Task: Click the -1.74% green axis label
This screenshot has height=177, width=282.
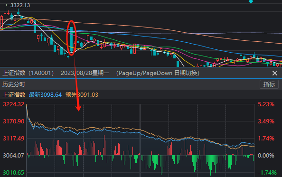Action: click(x=267, y=173)
